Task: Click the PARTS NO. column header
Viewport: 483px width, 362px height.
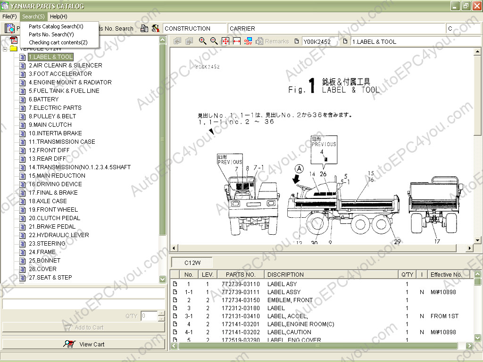Action: click(241, 274)
